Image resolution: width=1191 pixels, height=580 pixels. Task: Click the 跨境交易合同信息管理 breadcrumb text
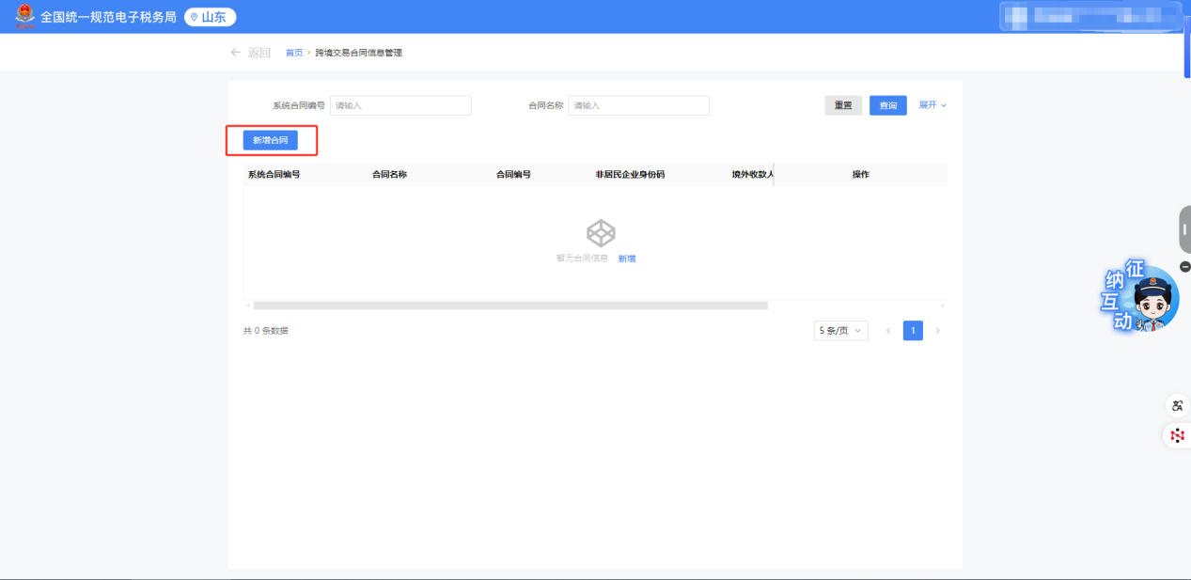pos(358,53)
